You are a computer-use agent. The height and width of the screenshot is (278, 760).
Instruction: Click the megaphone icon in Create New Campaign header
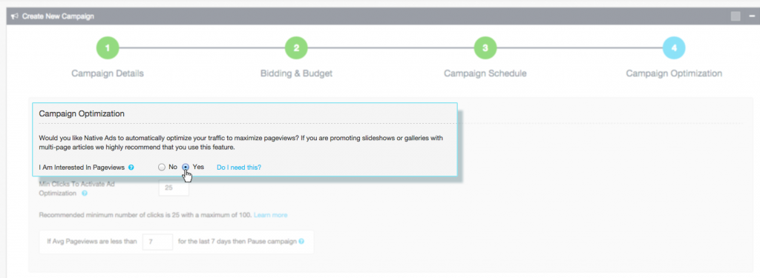[15, 16]
